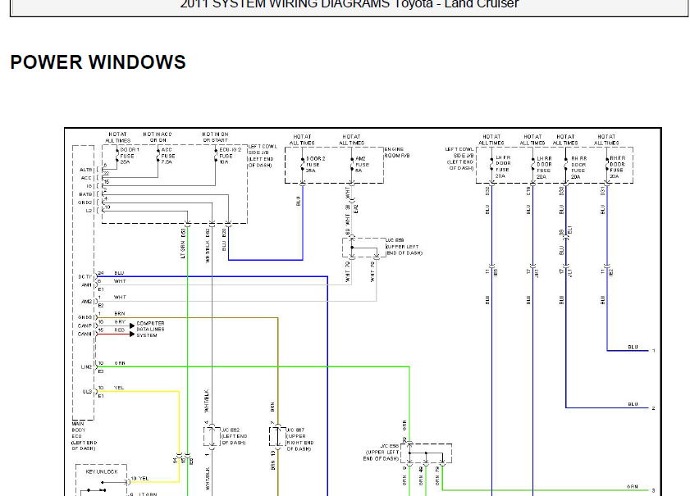Viewport: 690px width, 496px height.
Task: Select the 'J/C E67' connector label
Action: click(295, 430)
